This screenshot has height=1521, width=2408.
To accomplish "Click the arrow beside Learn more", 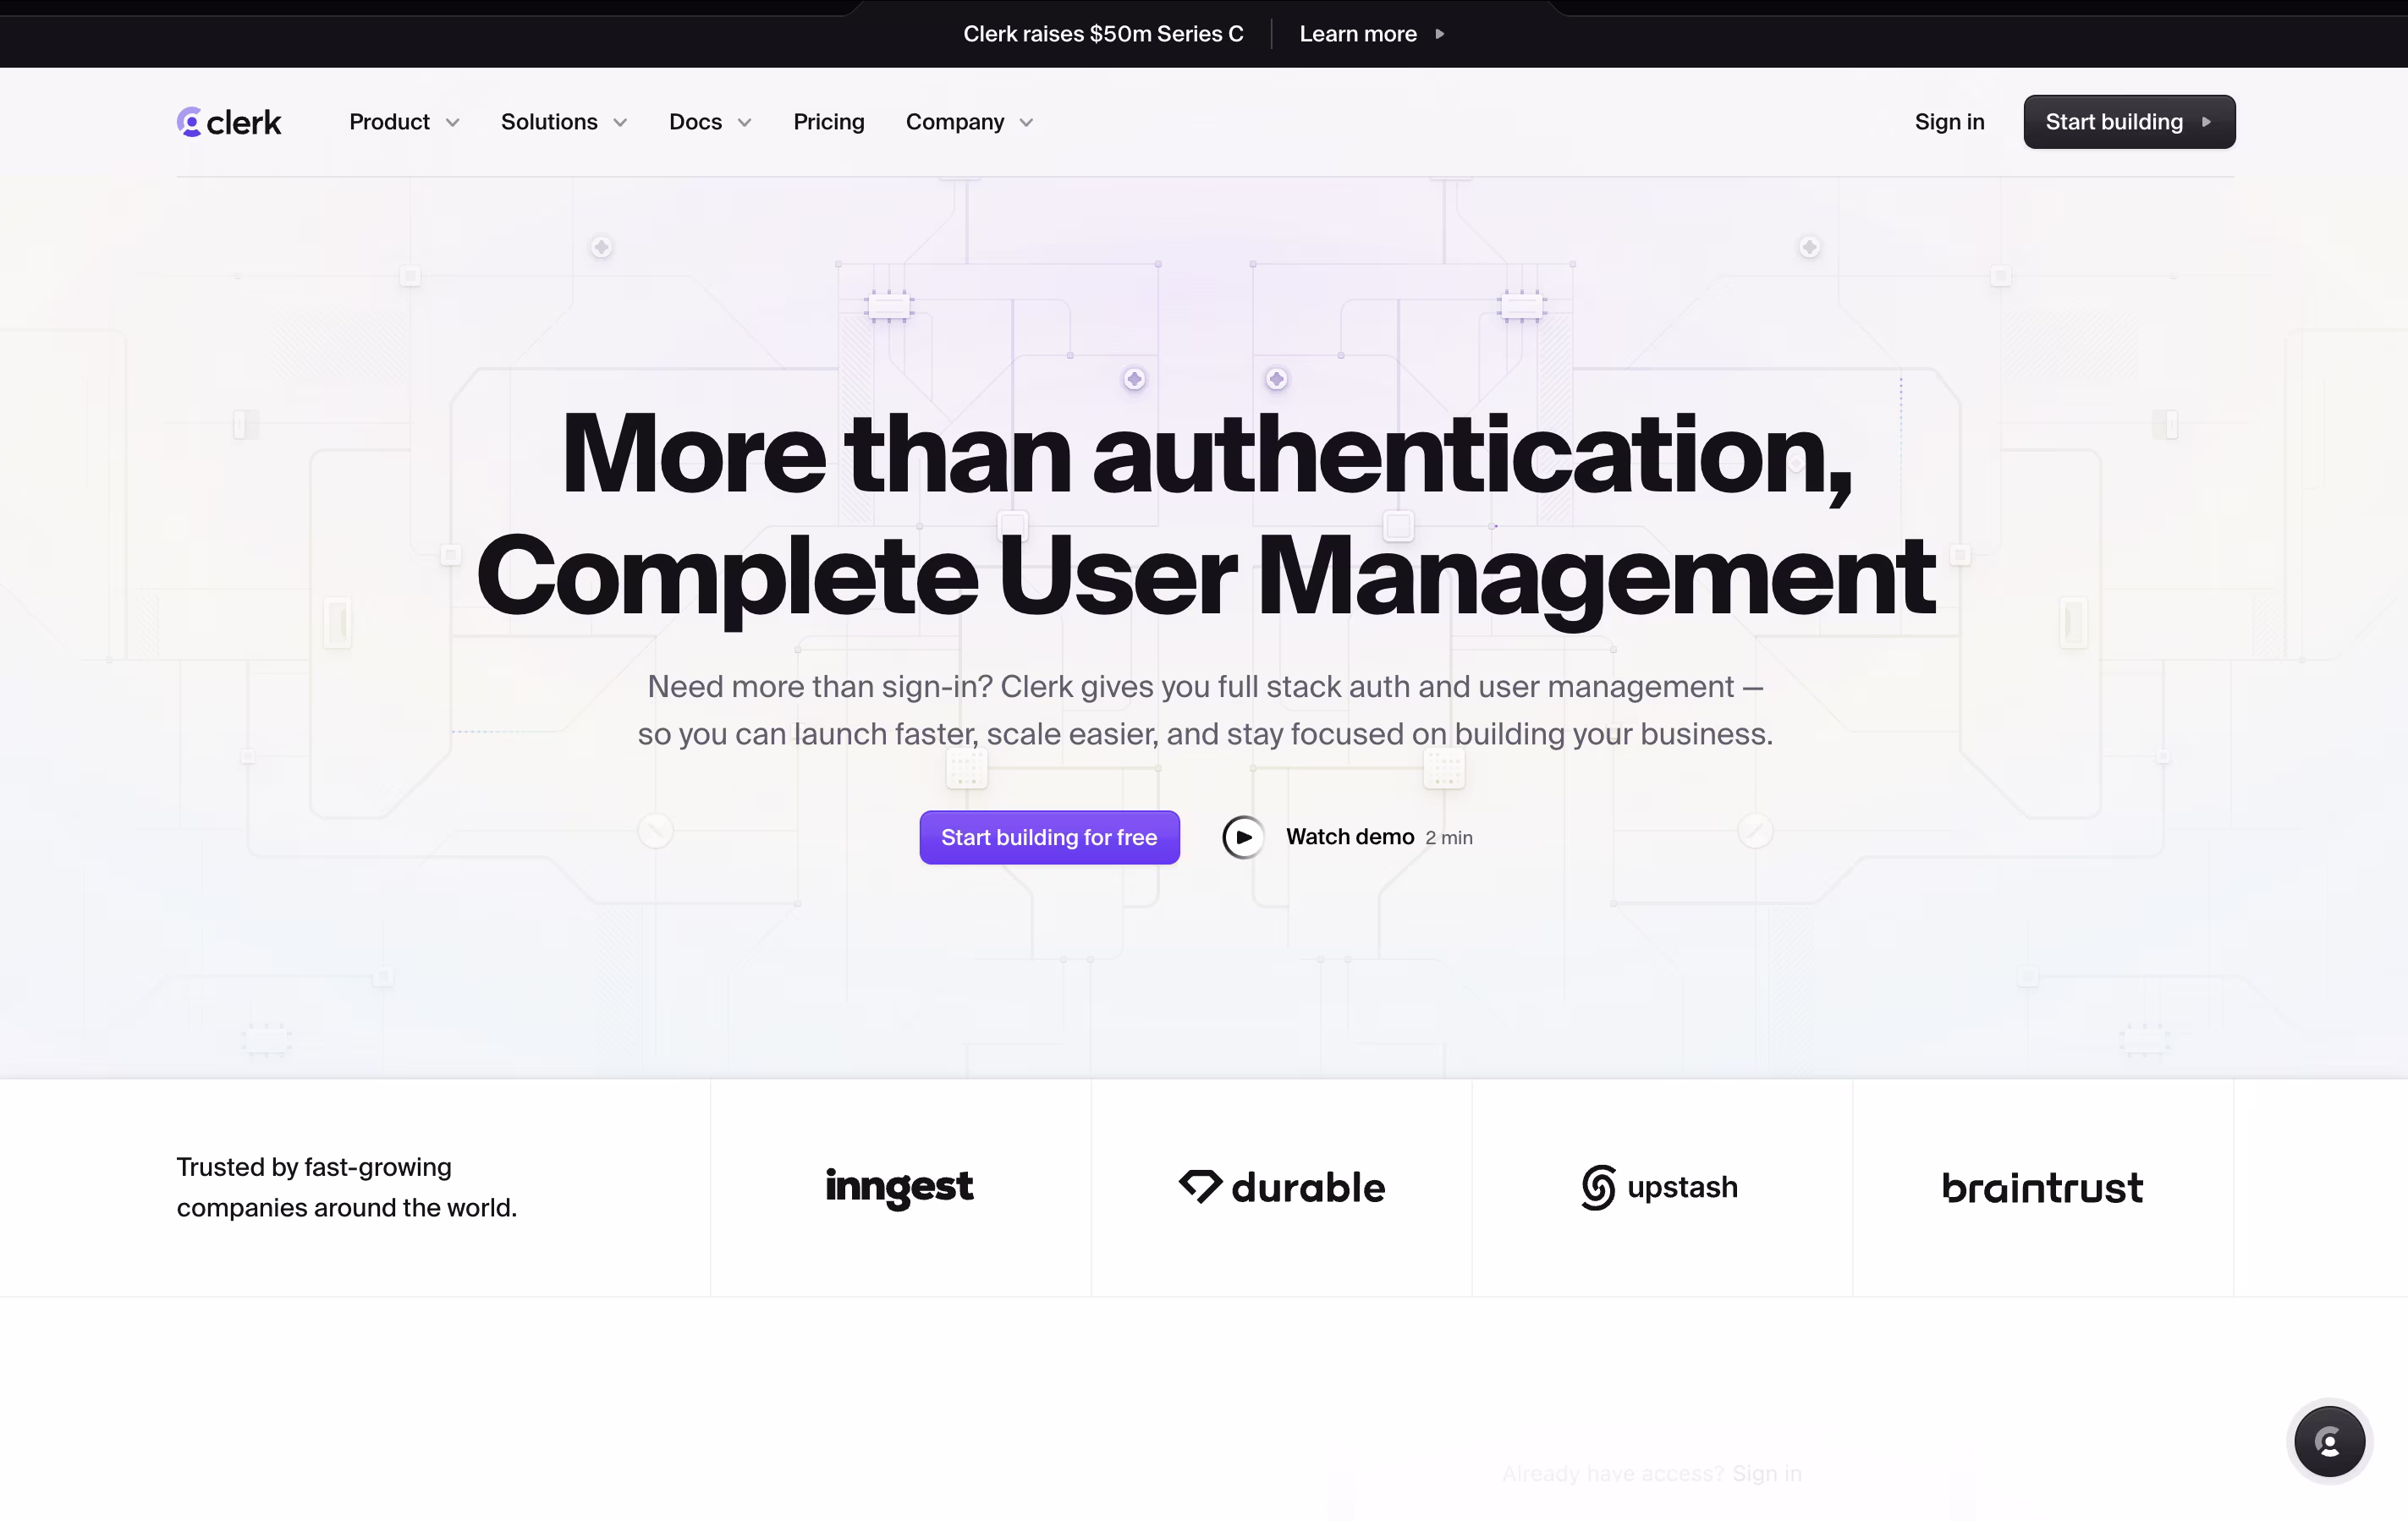I will pyautogui.click(x=1440, y=34).
